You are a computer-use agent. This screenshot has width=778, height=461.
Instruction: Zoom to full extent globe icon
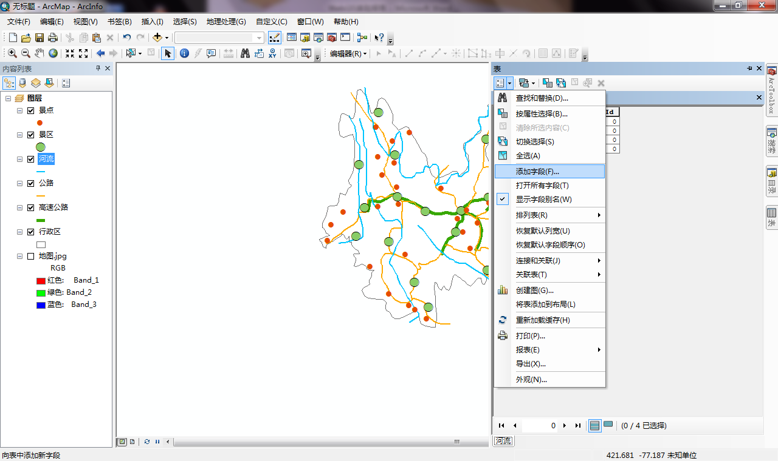[53, 53]
